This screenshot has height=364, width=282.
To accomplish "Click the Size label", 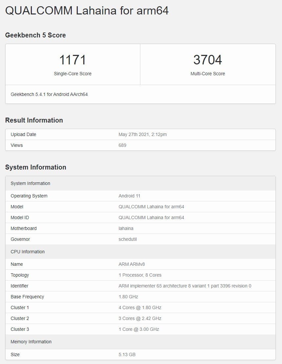I will point(15,354).
